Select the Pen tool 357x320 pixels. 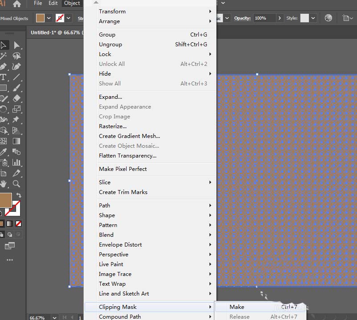click(4, 66)
